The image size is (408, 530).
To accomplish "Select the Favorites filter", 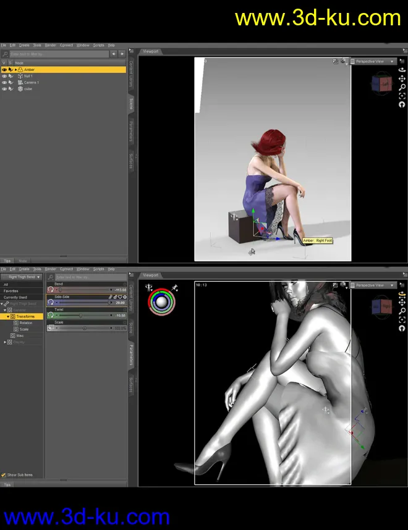I will [x=11, y=291].
